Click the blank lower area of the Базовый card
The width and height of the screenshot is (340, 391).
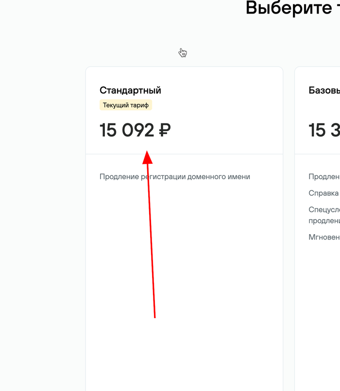click(x=318, y=316)
